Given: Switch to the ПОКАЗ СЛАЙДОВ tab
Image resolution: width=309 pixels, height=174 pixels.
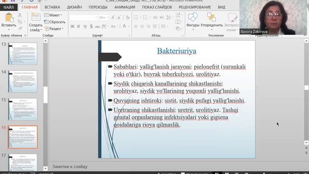Looking at the screenshot, I should [157, 7].
